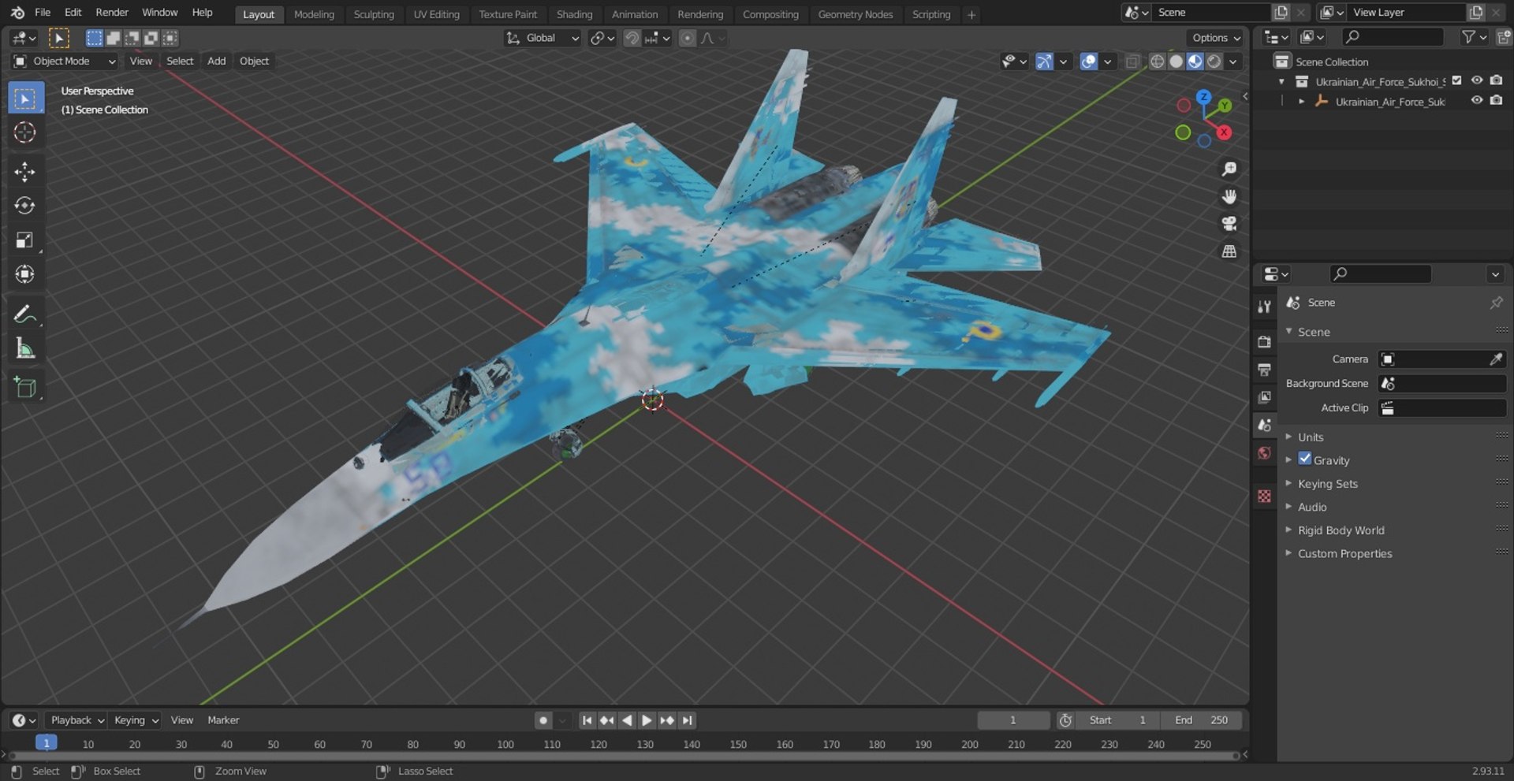Toggle gizmo display button
This screenshot has height=781, width=1514.
tap(1044, 61)
